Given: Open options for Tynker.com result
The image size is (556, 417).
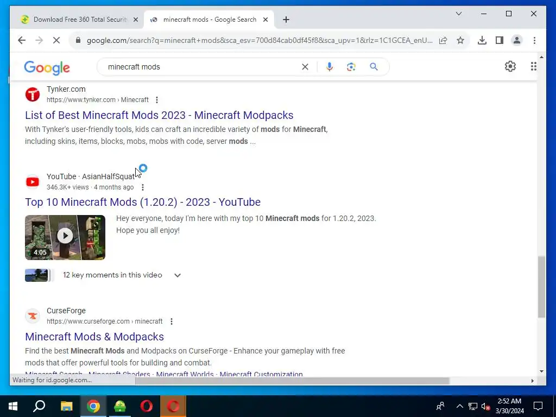Looking at the screenshot, I should tap(157, 100).
